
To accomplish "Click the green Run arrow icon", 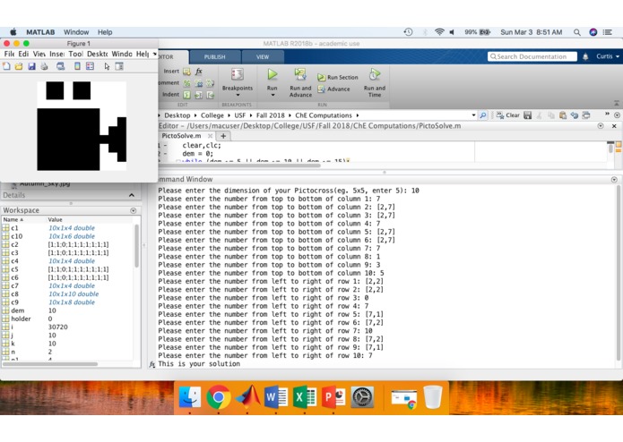I will [273, 74].
